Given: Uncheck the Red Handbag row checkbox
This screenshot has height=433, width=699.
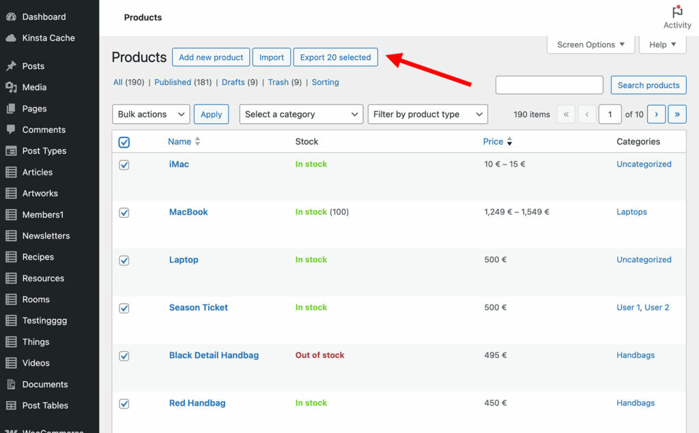Looking at the screenshot, I should [x=124, y=404].
